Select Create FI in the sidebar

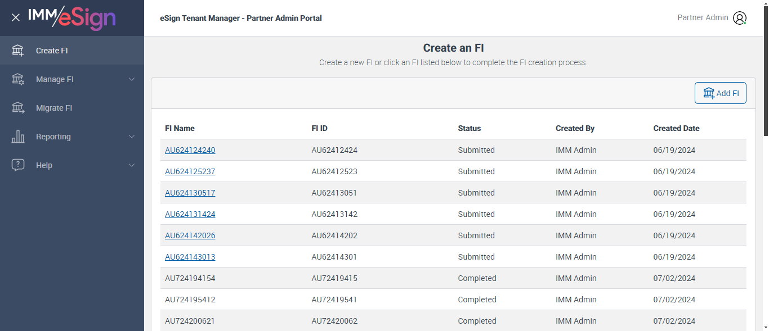(x=52, y=51)
